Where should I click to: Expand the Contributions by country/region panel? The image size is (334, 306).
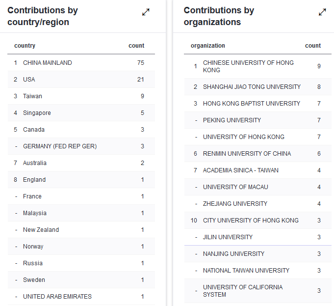(146, 12)
